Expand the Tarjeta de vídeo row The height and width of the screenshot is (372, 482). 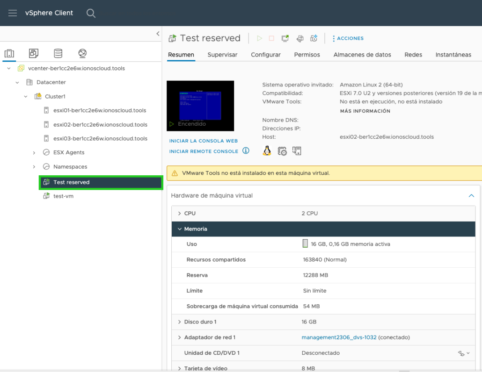pyautogui.click(x=180, y=368)
